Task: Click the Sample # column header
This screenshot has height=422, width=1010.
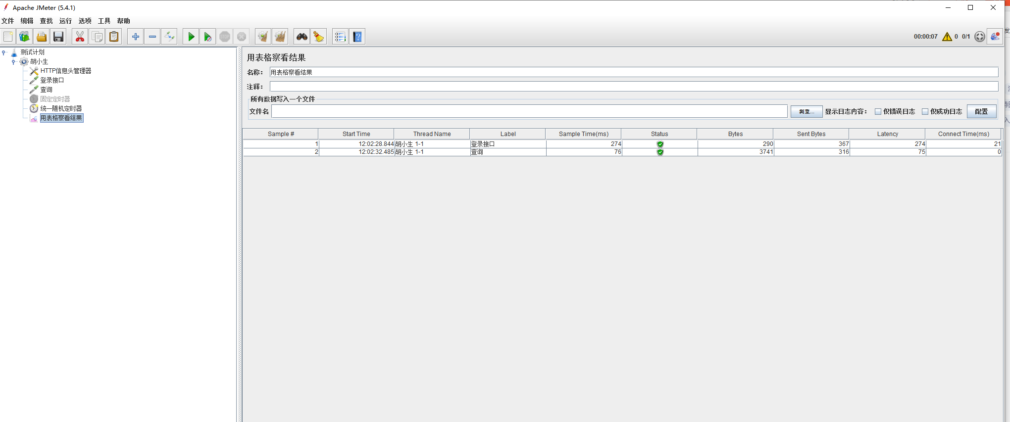Action: tap(281, 134)
